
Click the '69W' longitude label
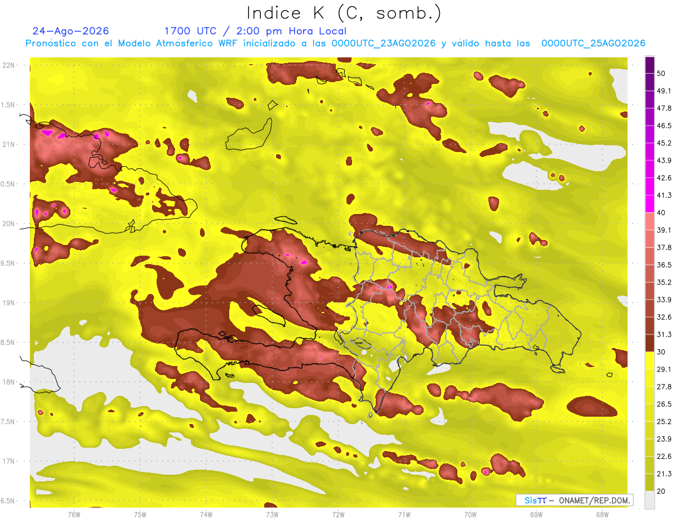[x=536, y=514]
